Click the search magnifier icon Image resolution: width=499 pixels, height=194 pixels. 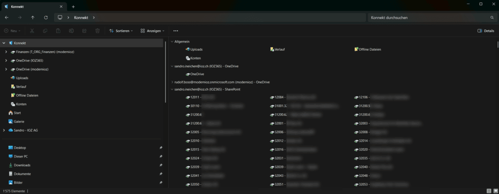click(x=492, y=18)
